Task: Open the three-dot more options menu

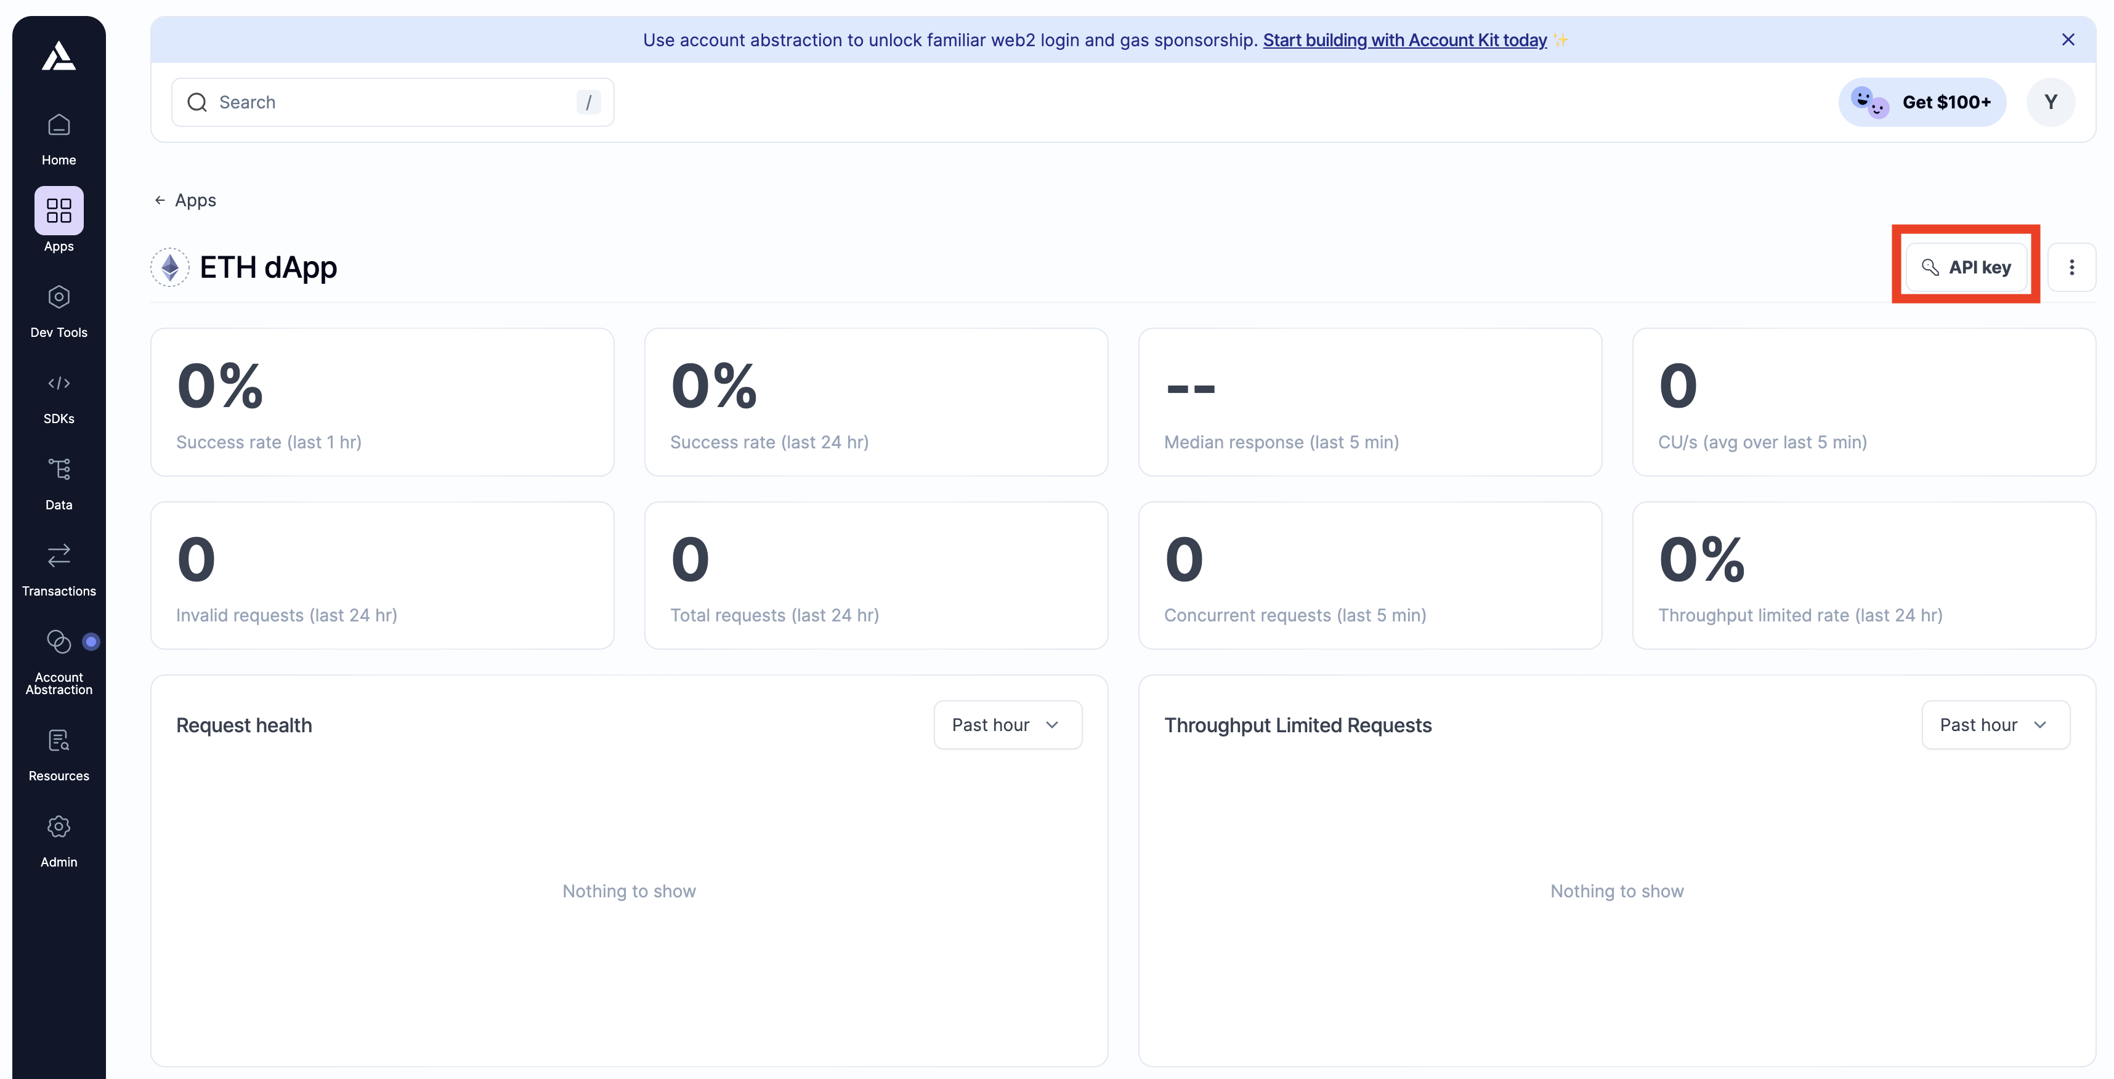Action: pos(2071,267)
